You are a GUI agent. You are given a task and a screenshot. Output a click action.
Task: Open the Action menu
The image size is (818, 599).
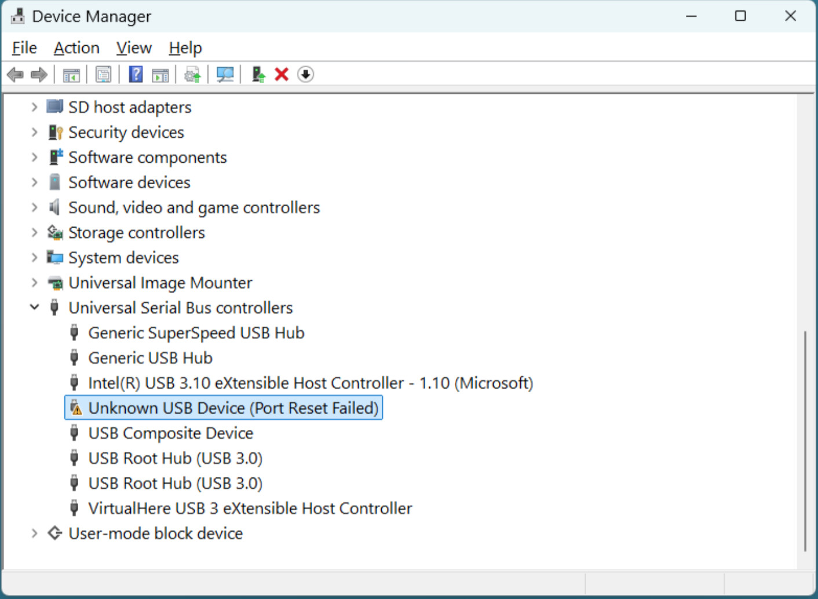point(76,48)
